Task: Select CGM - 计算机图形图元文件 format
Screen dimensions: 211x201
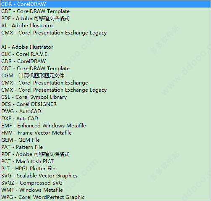Action: click(105, 76)
